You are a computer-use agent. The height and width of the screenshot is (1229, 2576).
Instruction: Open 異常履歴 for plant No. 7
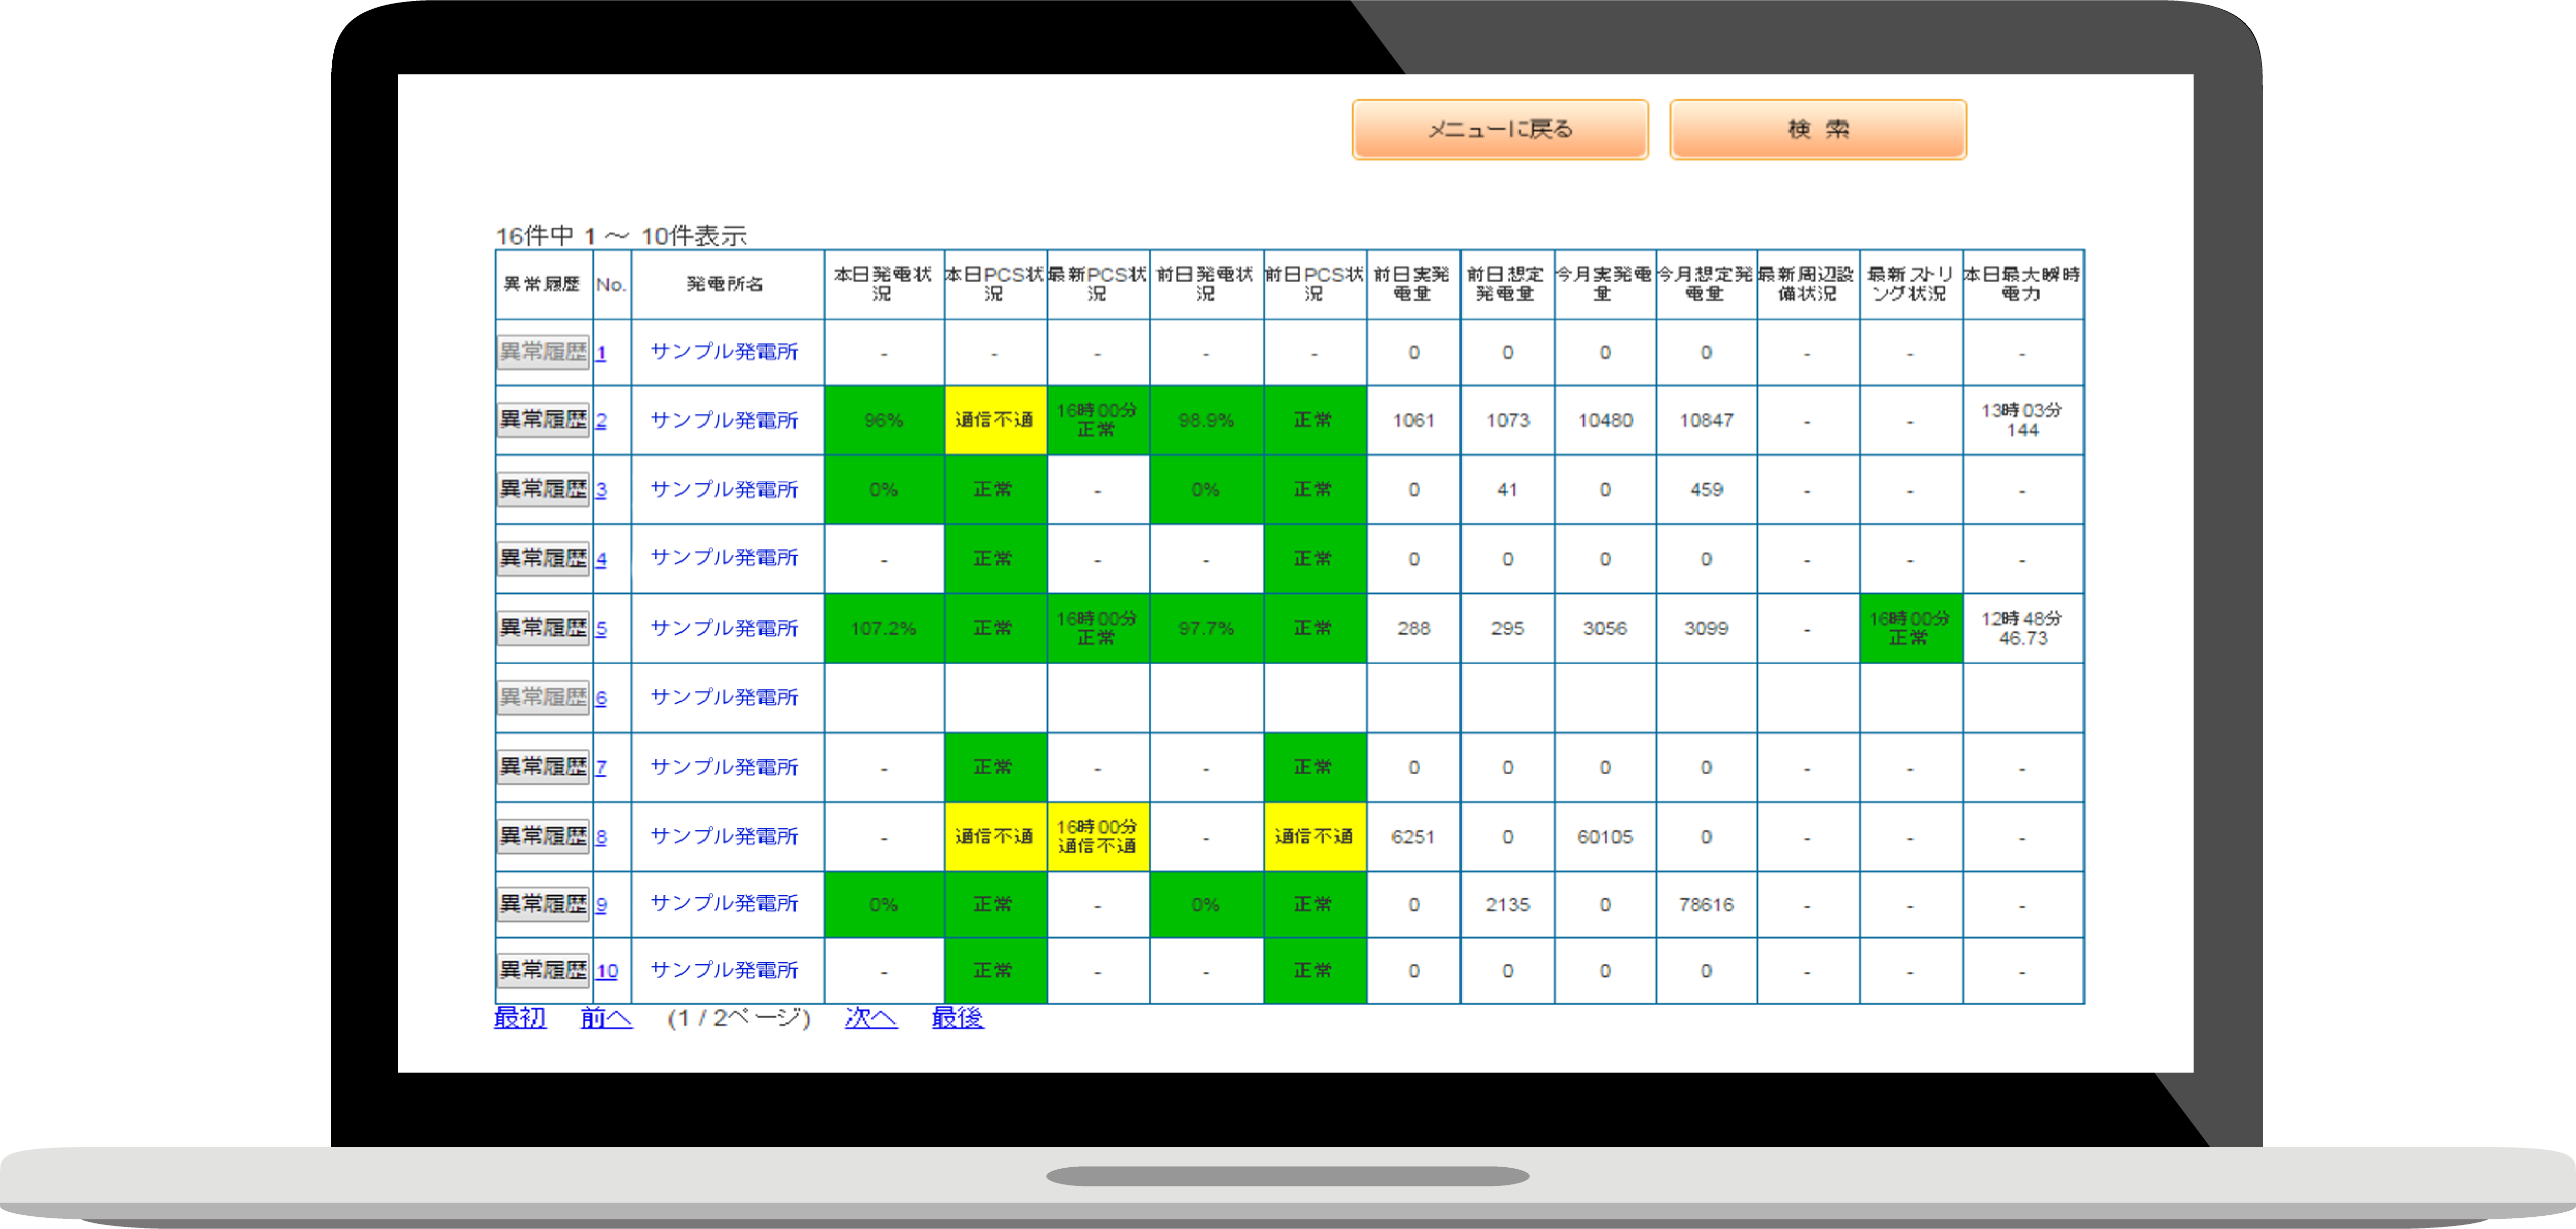pos(543,767)
